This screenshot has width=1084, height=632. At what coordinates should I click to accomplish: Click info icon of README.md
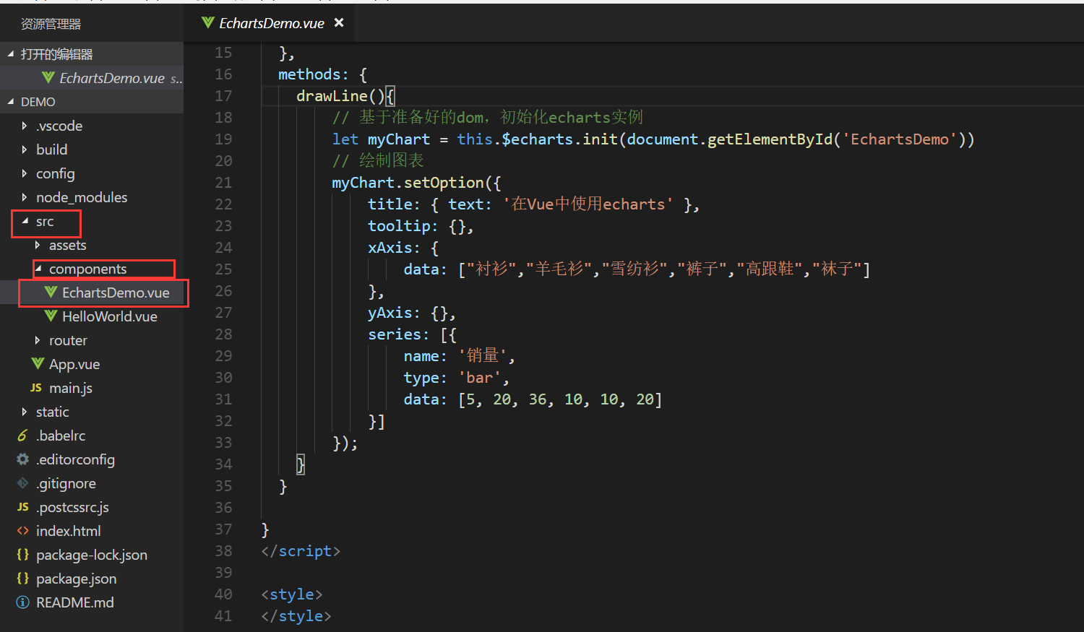[22, 602]
